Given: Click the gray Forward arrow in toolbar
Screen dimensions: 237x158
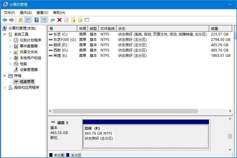Looking at the screenshot, I should pyautogui.click(x=12, y=20).
